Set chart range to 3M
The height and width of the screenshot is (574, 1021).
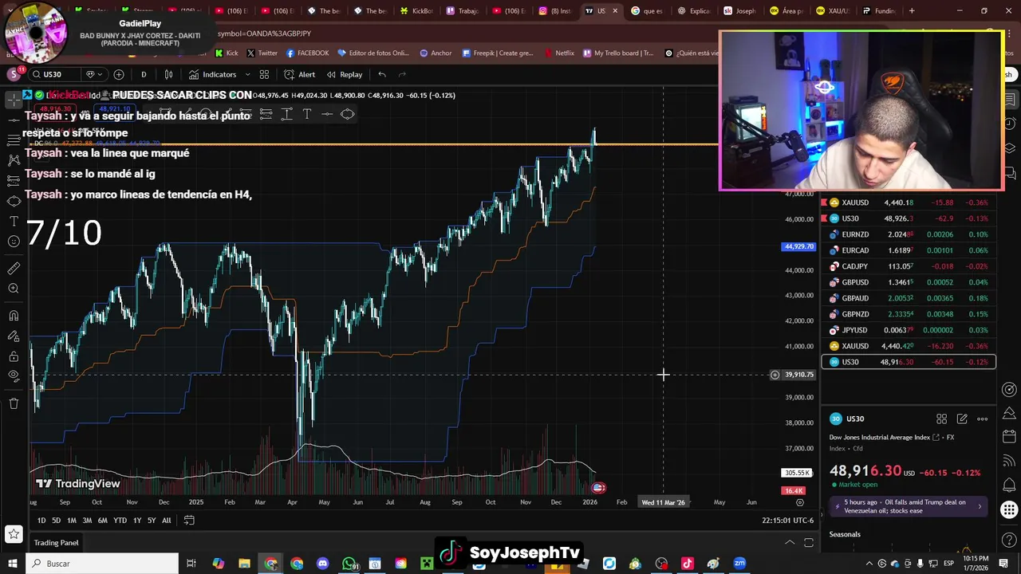pos(87,521)
